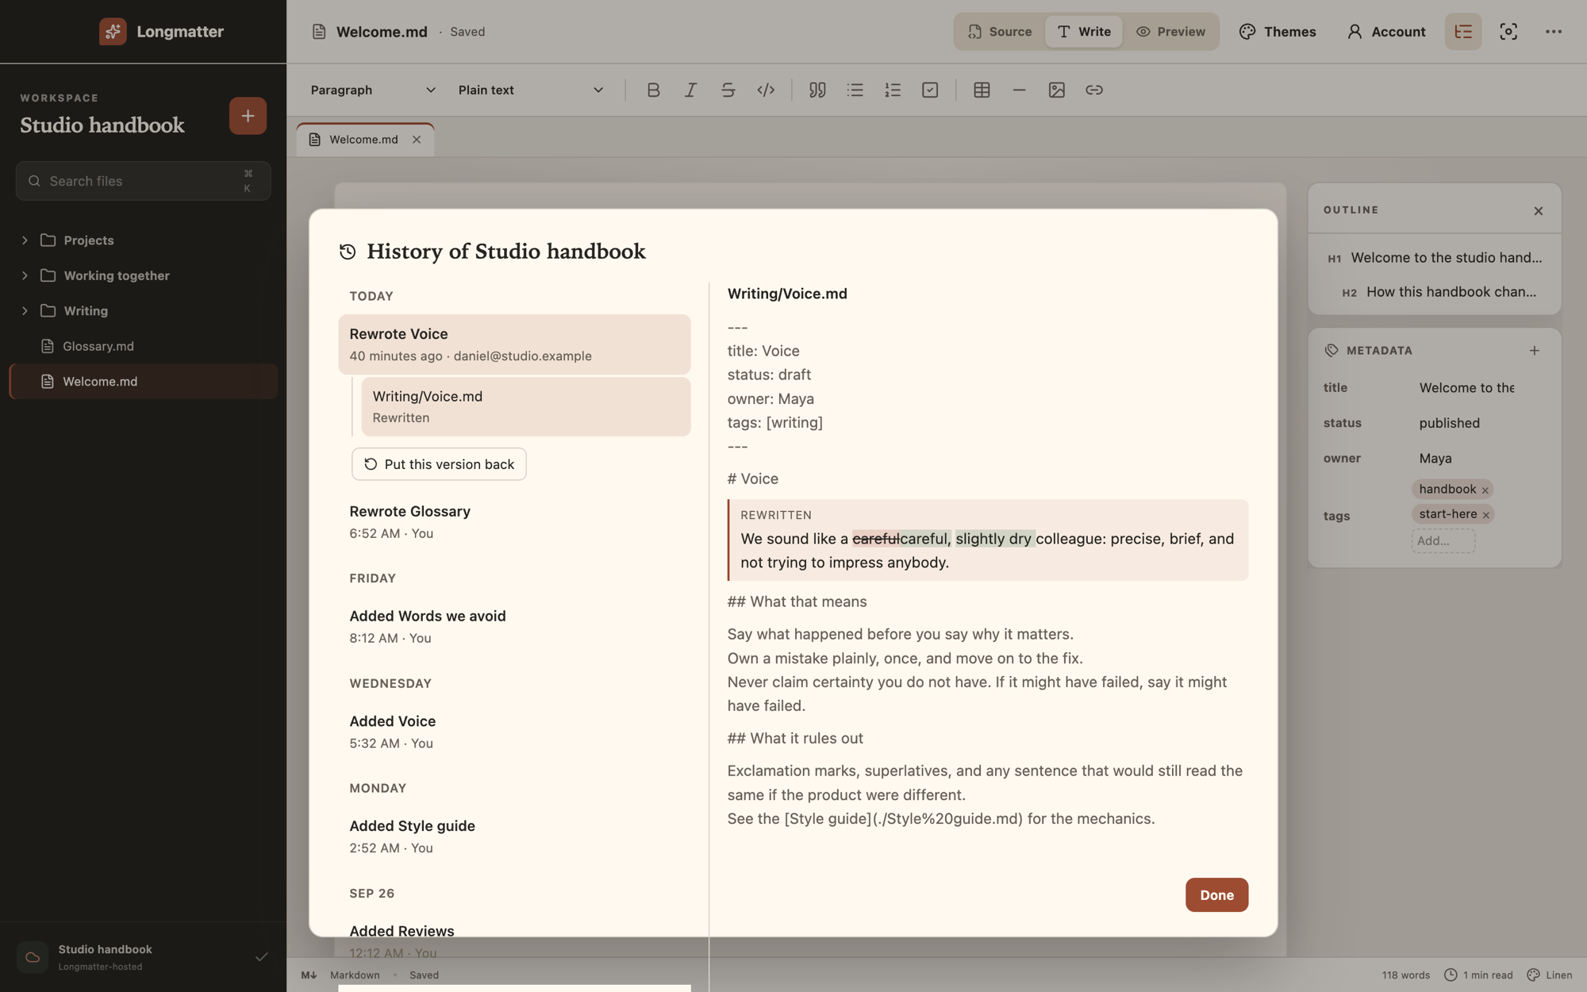
Task: Remove the start-here tag
Action: (x=1485, y=515)
